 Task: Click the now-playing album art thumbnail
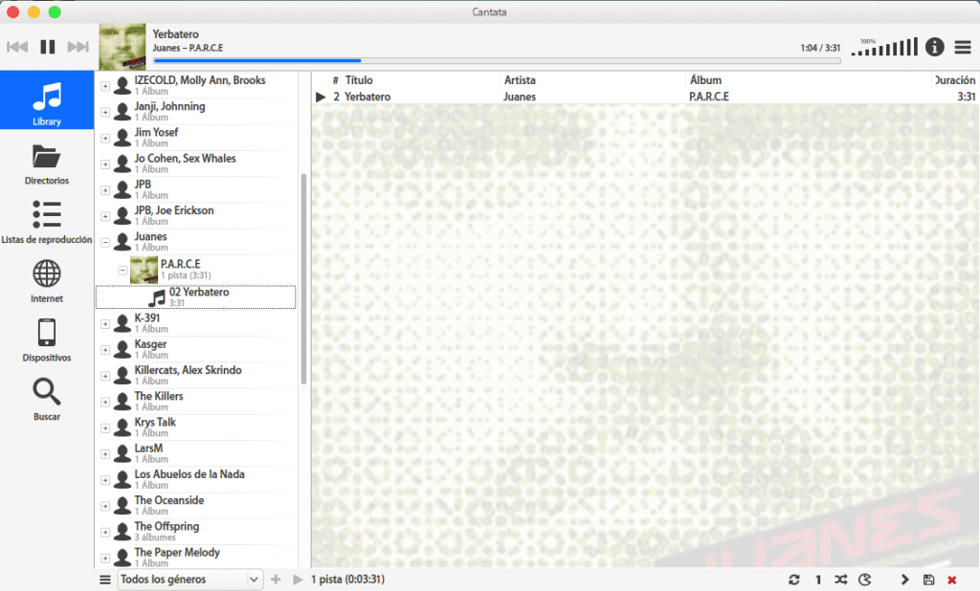[122, 47]
